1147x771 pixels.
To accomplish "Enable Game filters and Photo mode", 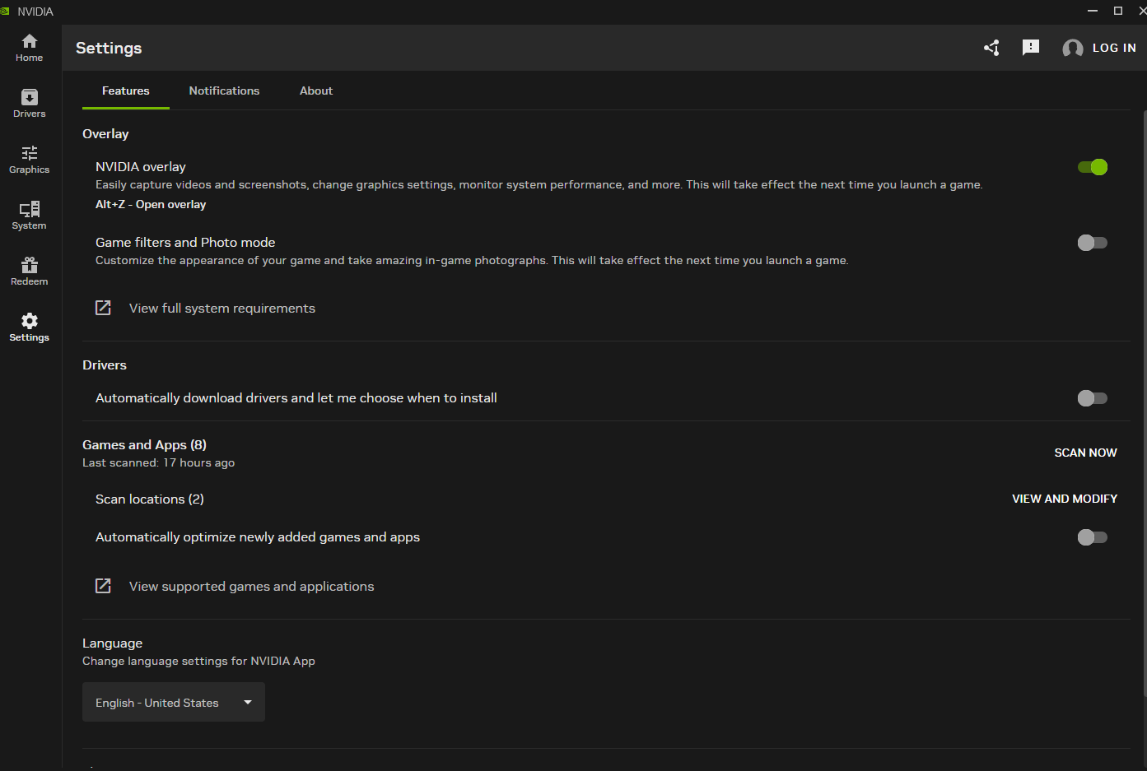I will (1093, 243).
